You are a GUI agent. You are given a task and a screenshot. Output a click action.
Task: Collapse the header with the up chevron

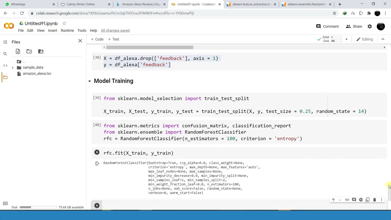tap(382, 39)
